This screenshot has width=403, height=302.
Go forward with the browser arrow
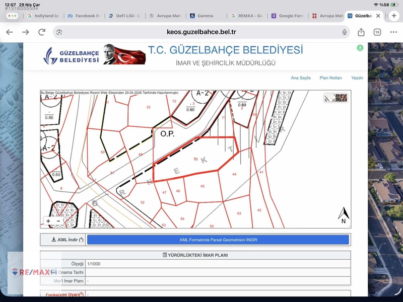(x=26, y=32)
